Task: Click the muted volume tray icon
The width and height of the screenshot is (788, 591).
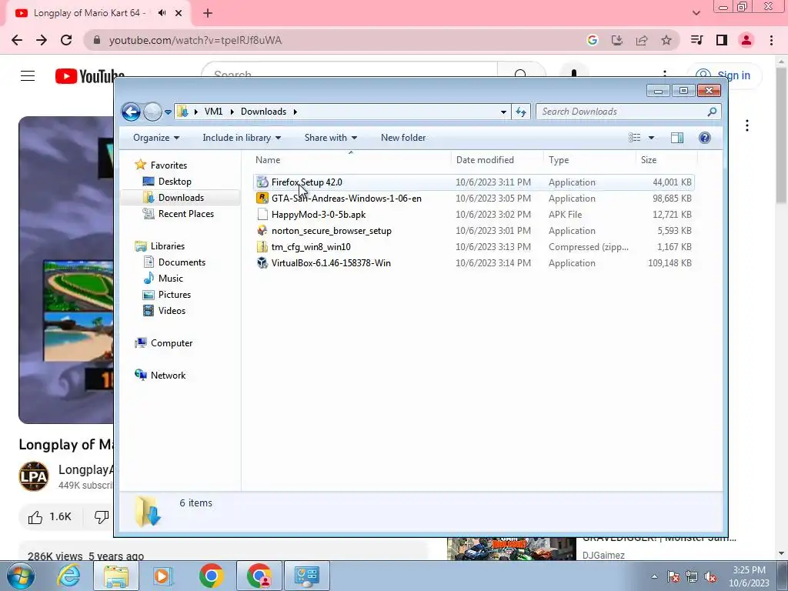Action: coord(710,576)
